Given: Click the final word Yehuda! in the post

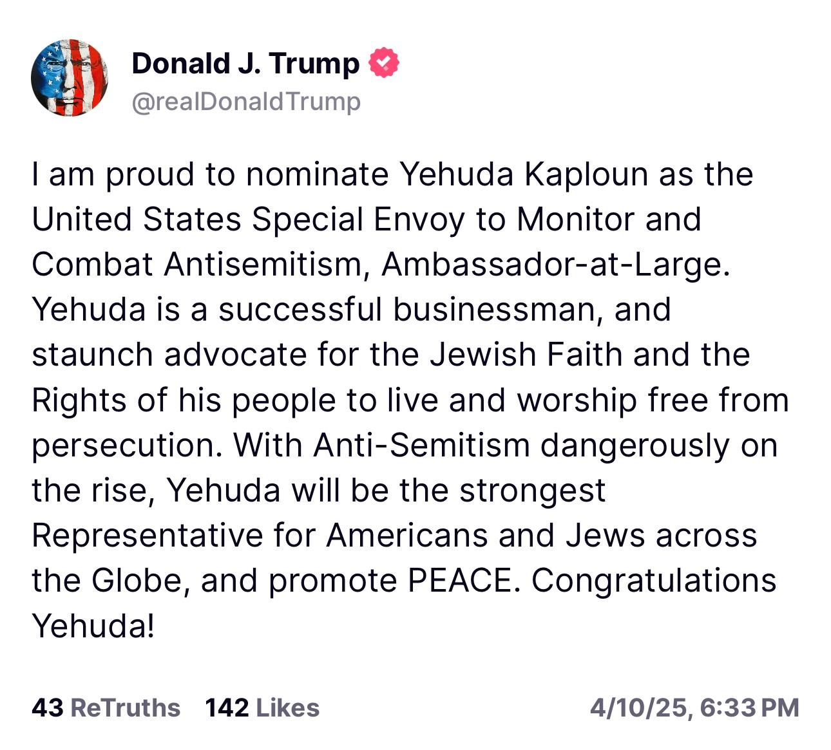Looking at the screenshot, I should [x=93, y=625].
